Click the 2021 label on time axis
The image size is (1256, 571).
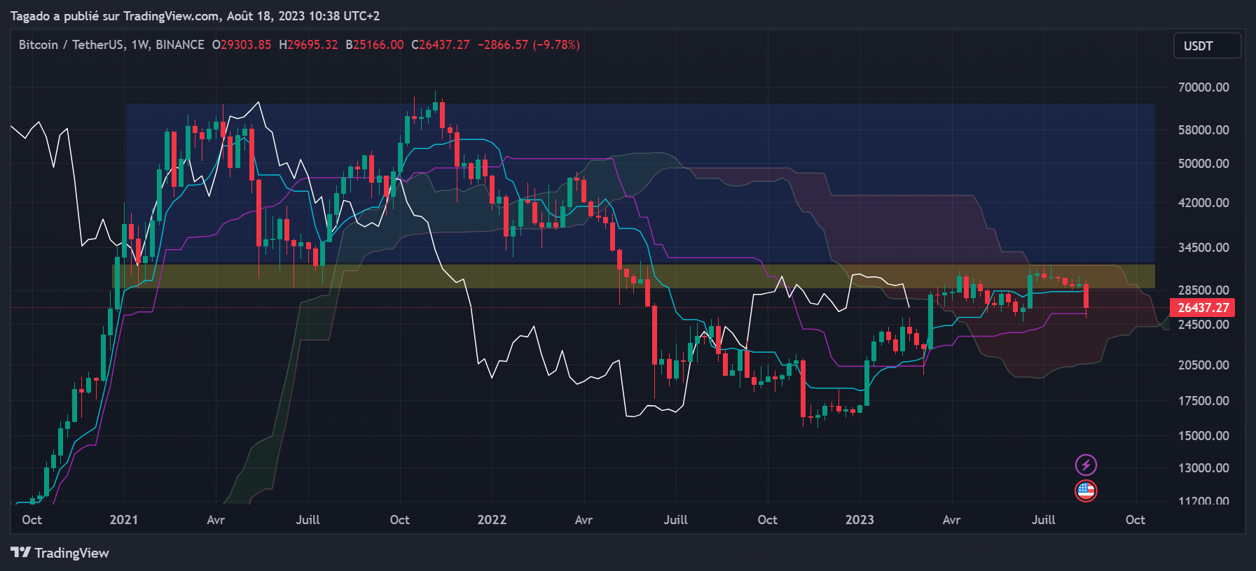pos(124,520)
